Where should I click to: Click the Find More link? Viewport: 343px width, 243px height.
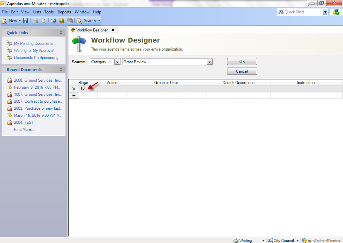pos(24,129)
